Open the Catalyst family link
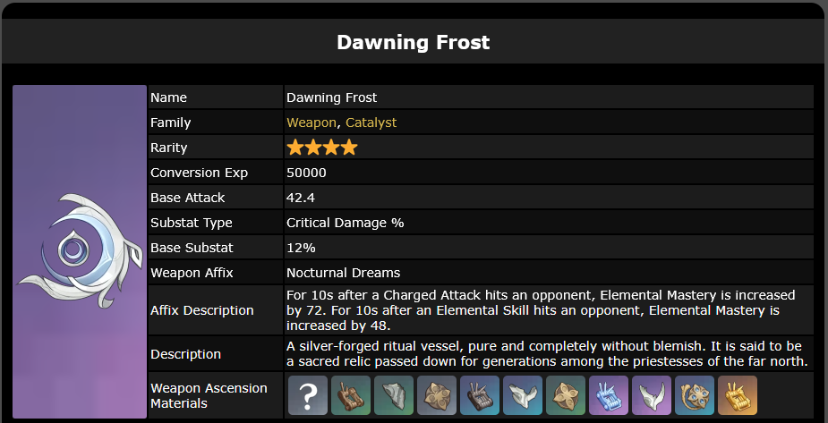This screenshot has height=423, width=828. 371,123
